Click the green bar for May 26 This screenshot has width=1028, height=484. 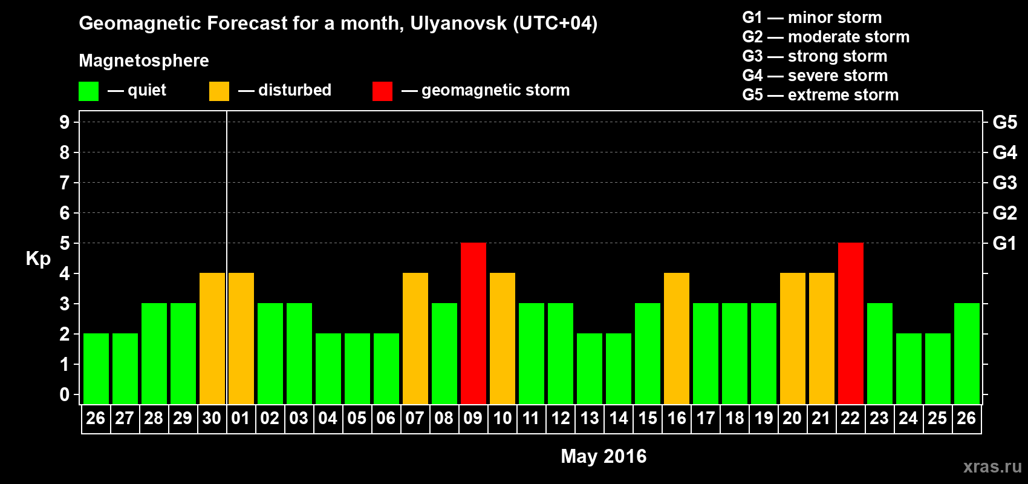click(x=967, y=353)
